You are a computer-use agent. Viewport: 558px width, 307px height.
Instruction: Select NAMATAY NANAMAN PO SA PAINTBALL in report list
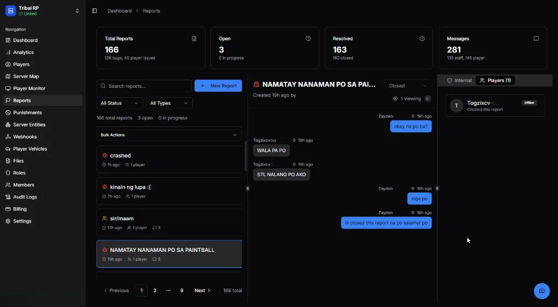pyautogui.click(x=169, y=254)
